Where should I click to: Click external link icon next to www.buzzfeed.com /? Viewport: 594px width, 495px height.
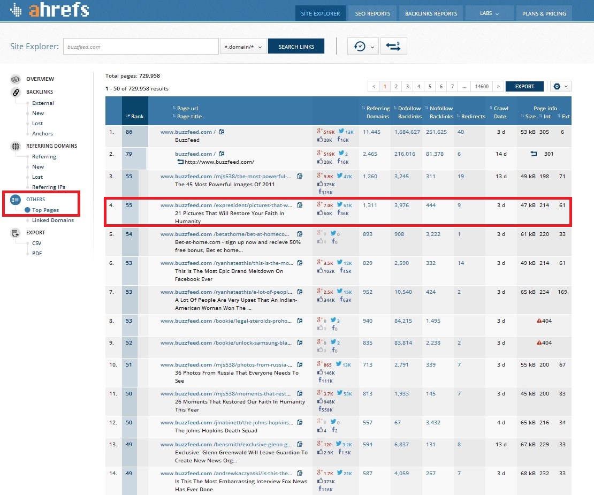[222, 132]
